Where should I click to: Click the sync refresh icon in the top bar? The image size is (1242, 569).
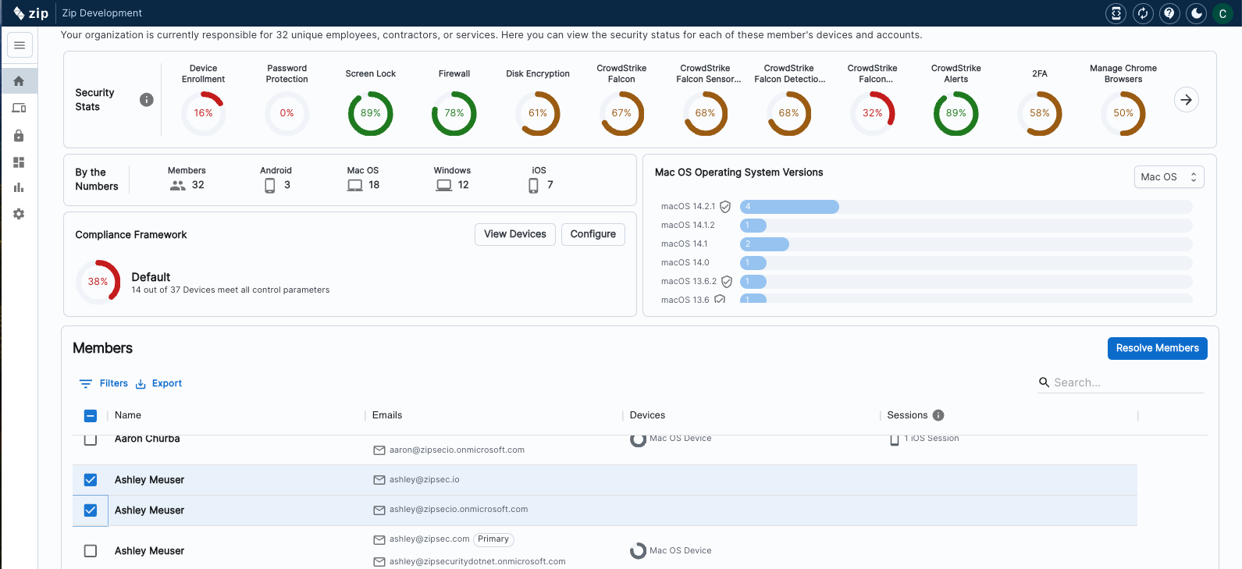1143,13
